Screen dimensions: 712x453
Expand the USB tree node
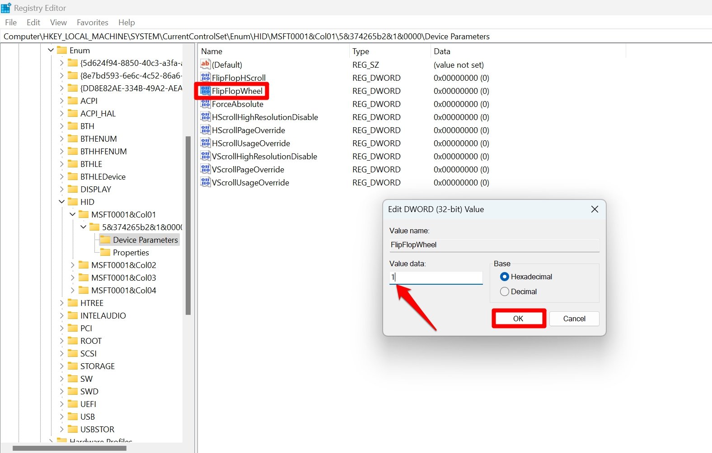click(62, 416)
